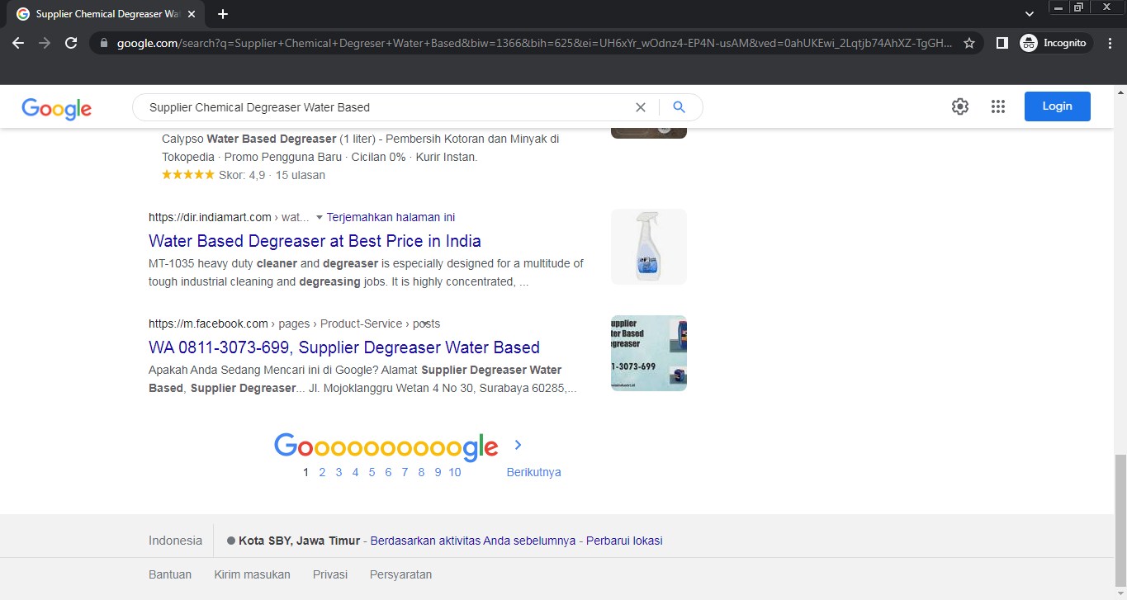The width and height of the screenshot is (1127, 600).
Task: Open Chrome three-dot menu
Action: coord(1110,43)
